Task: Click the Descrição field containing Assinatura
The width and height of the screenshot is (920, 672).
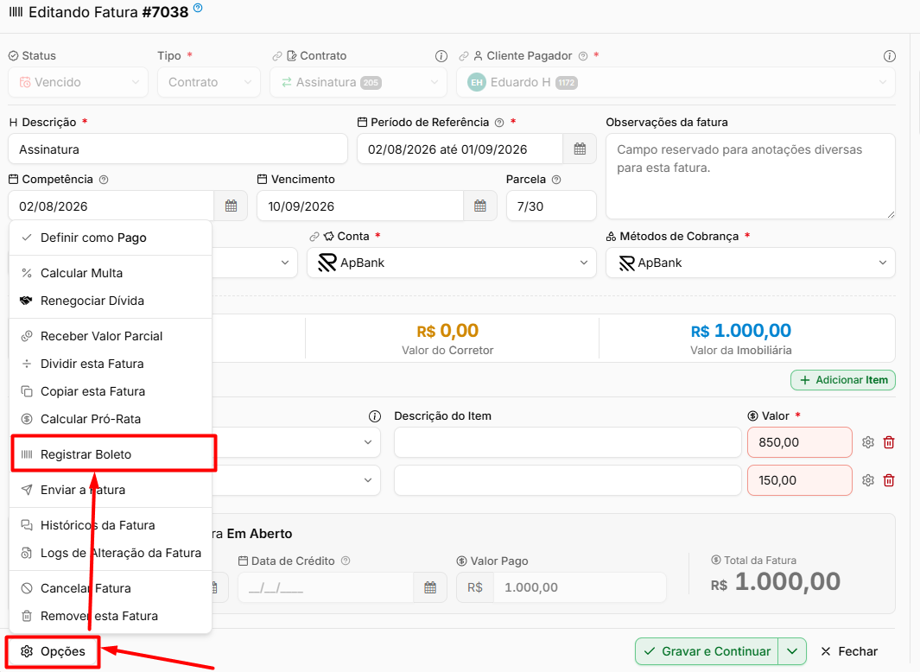Action: [x=178, y=149]
